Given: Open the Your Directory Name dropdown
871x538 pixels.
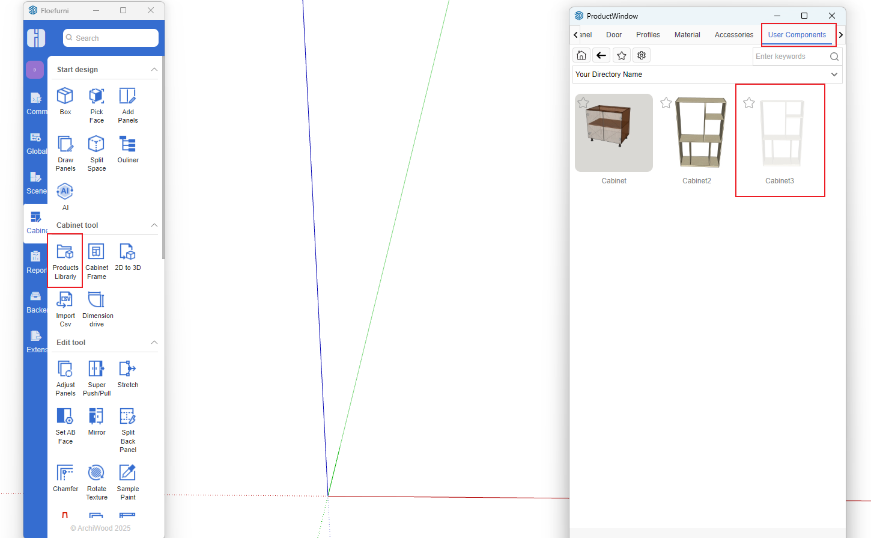Looking at the screenshot, I should point(834,75).
